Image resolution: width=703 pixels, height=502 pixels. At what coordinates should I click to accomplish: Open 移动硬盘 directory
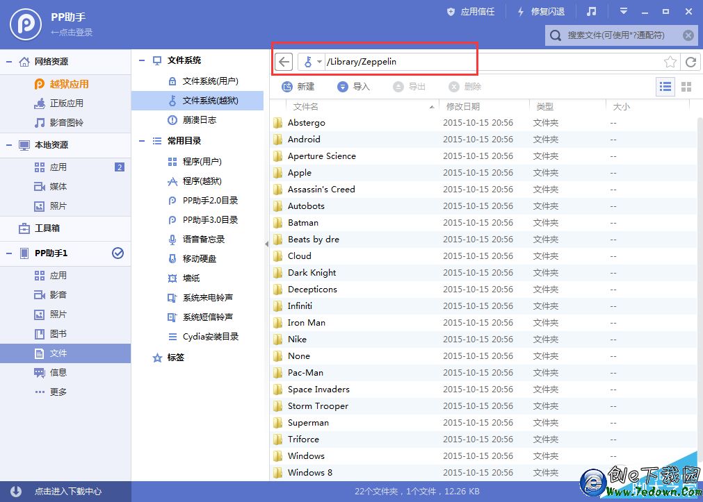(197, 259)
